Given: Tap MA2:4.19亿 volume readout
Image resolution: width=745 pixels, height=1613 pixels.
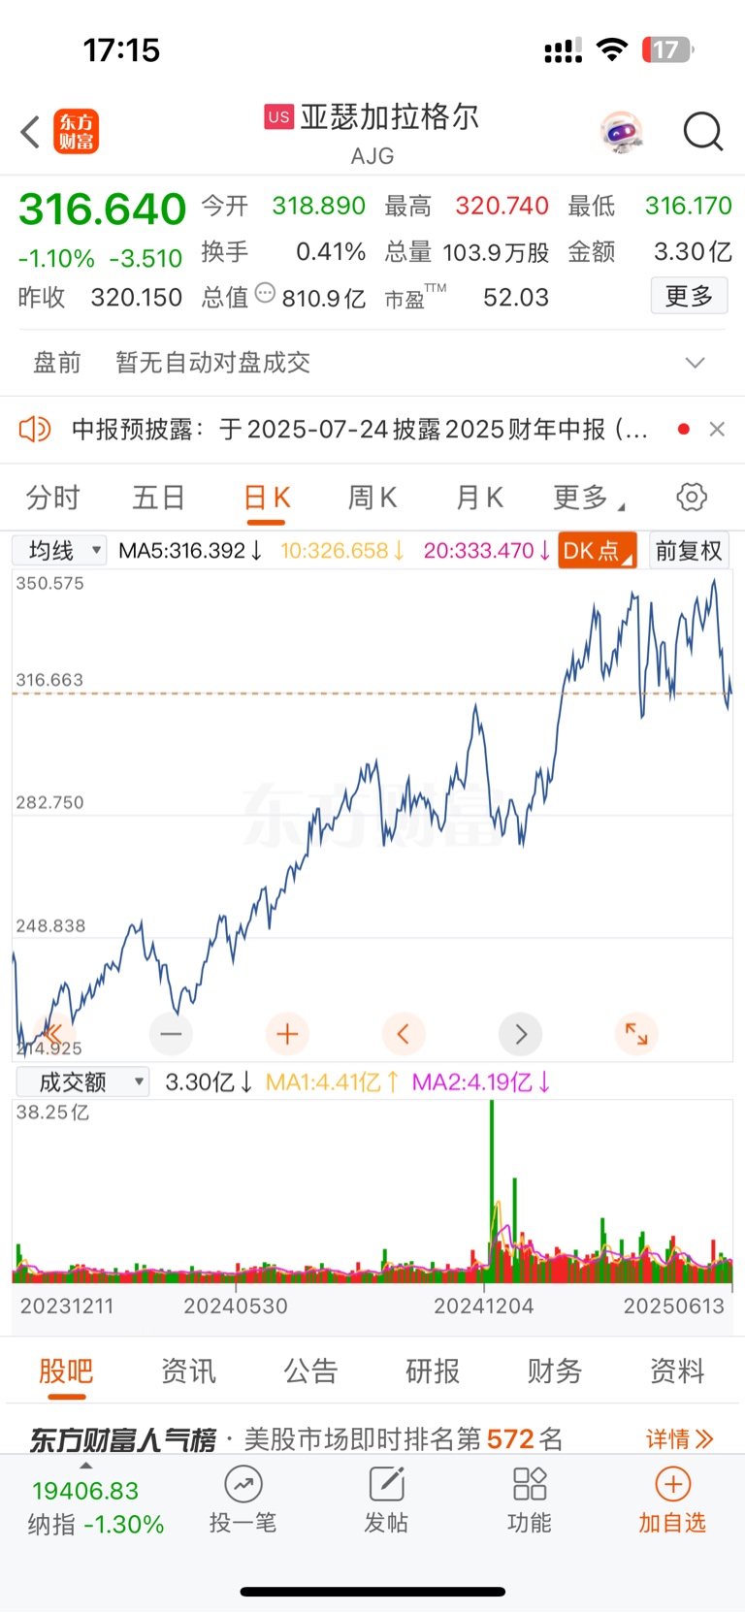Looking at the screenshot, I should (481, 1081).
